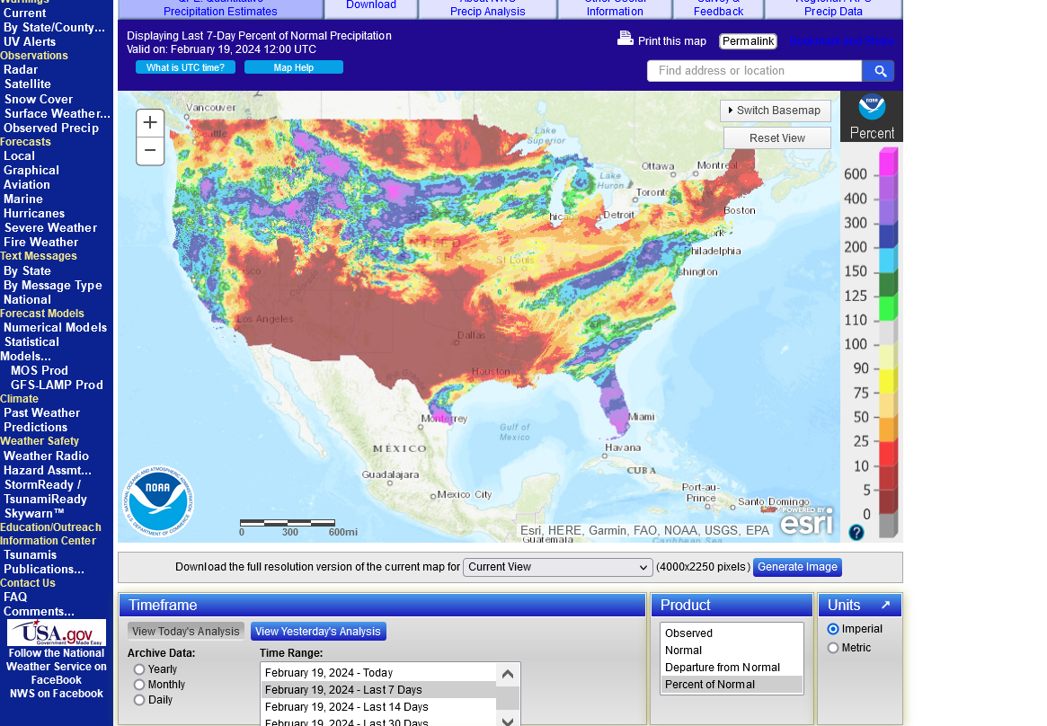Click Print this map link
The height and width of the screenshot is (726, 1047).
[x=671, y=41]
